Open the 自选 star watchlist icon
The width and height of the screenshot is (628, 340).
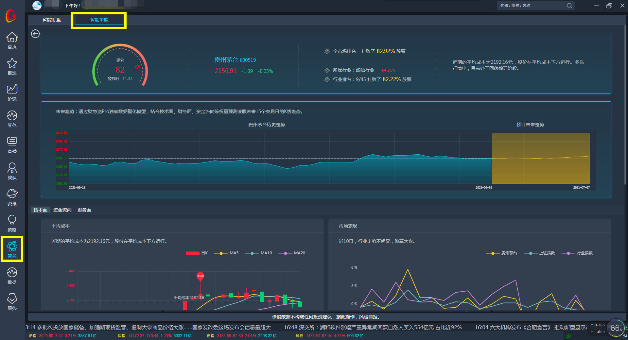click(12, 66)
